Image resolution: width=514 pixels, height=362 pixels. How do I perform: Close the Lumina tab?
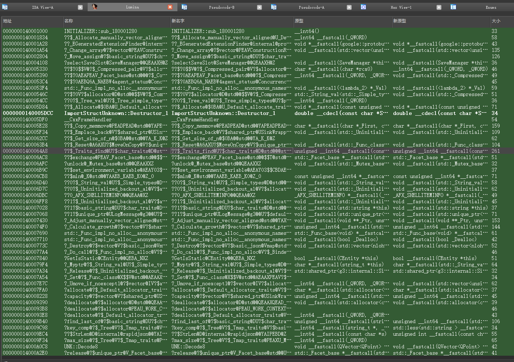(x=170, y=7)
